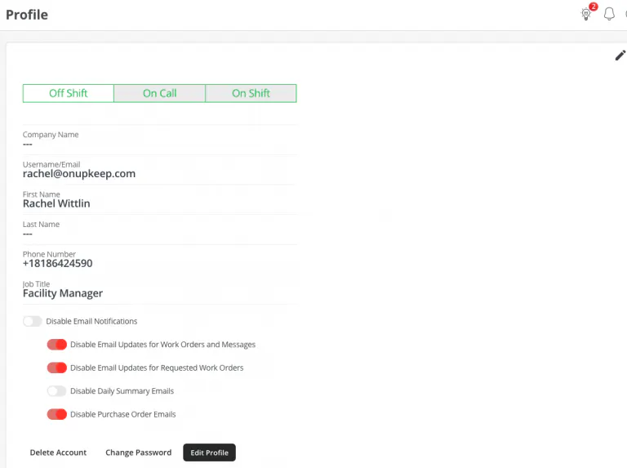
Task: Click the First Name field label
Action: [41, 194]
